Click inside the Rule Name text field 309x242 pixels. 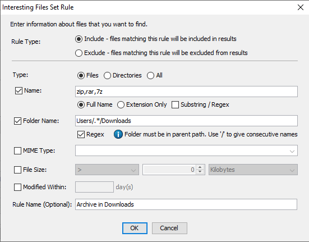[186, 204]
